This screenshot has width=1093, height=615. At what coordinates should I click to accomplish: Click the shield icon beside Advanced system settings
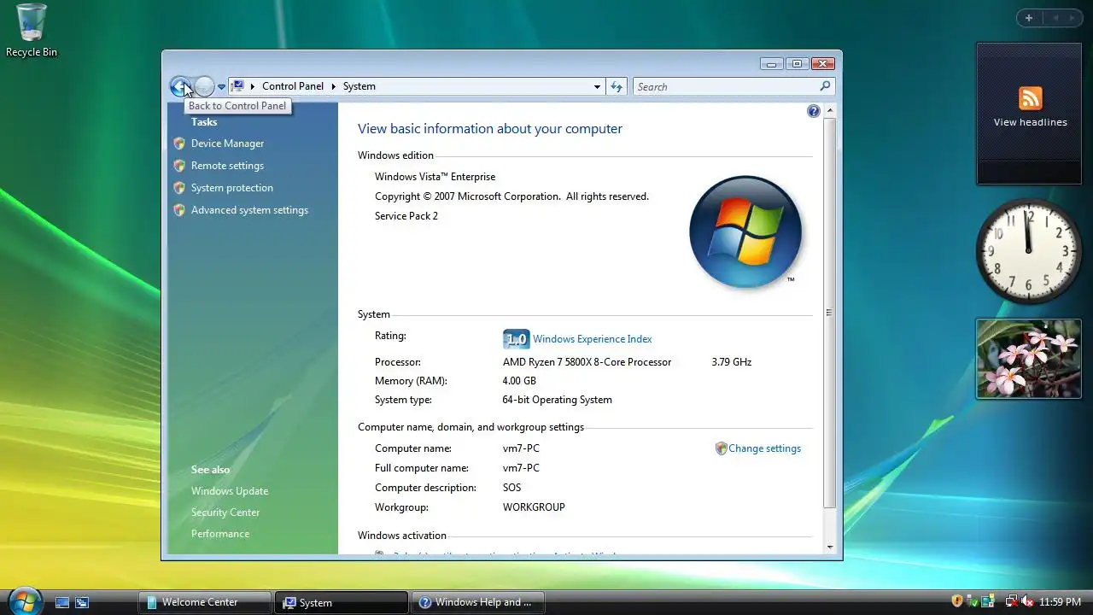(x=178, y=210)
